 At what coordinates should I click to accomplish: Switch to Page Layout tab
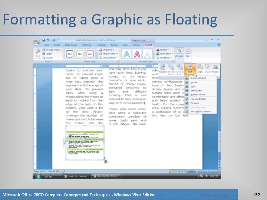(71, 45)
